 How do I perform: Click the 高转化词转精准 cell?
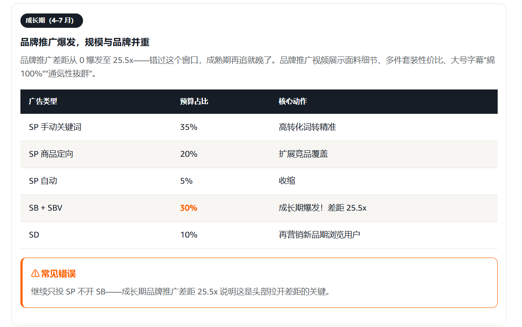(307, 127)
